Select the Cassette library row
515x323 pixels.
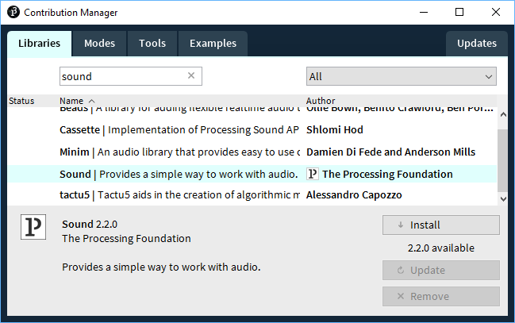click(179, 129)
